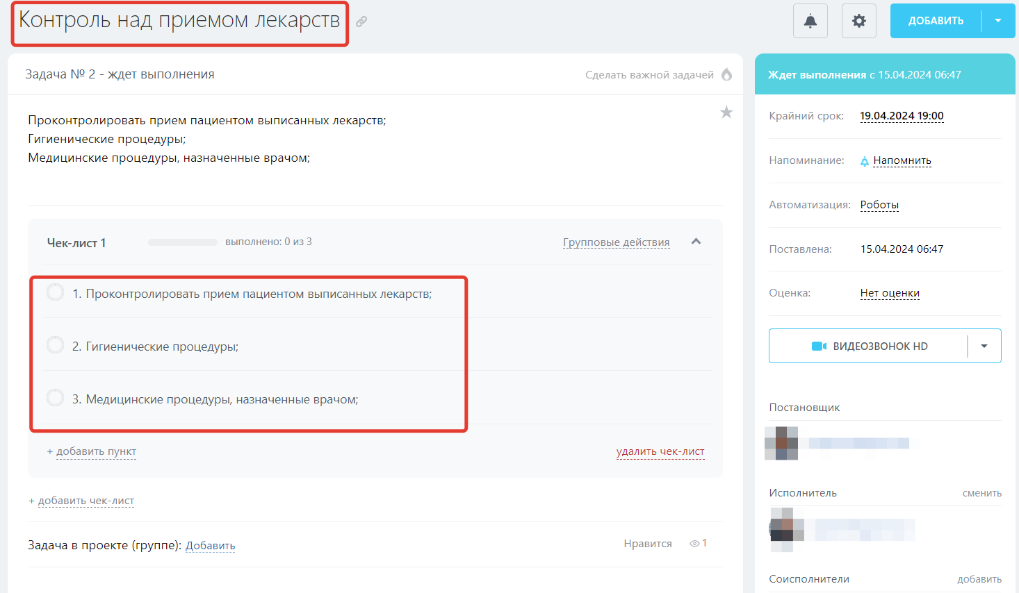Open 'Групповые действия' menu
Image resolution: width=1019 pixels, height=593 pixels.
tap(616, 242)
